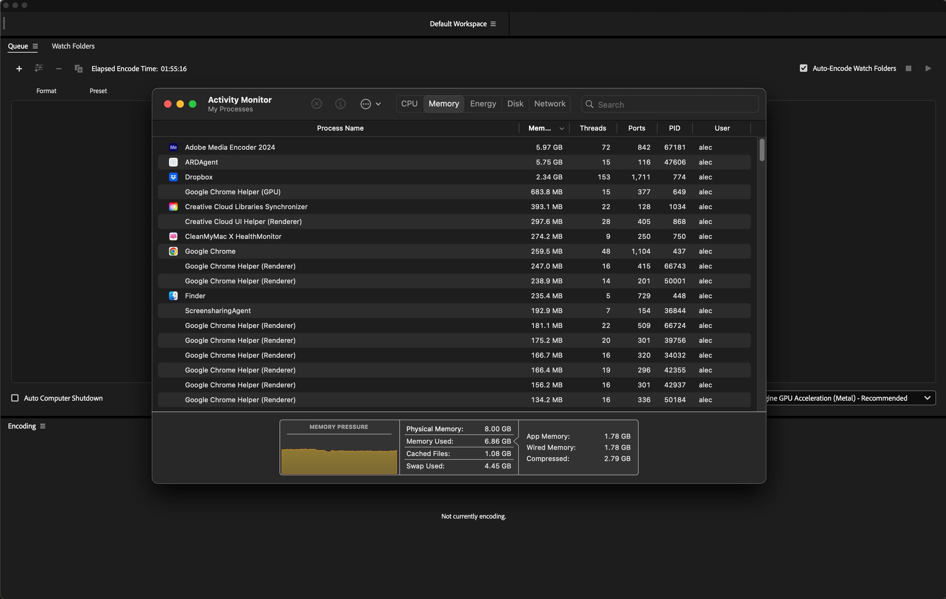This screenshot has width=946, height=599.
Task: Click the Remove minus icon in Queue
Action: (x=59, y=69)
